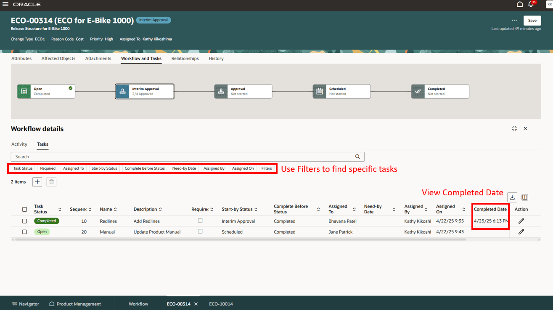
Task: Sort the Description column
Action: [x=160, y=209]
